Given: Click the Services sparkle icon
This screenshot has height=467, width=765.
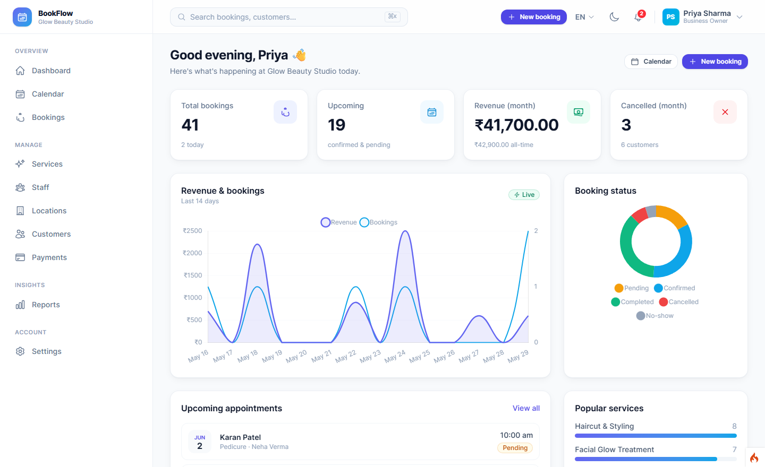Looking at the screenshot, I should pos(20,164).
